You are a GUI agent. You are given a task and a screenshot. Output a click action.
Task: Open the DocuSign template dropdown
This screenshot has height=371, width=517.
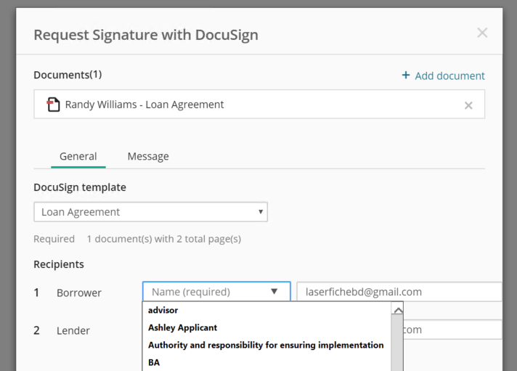click(x=150, y=212)
